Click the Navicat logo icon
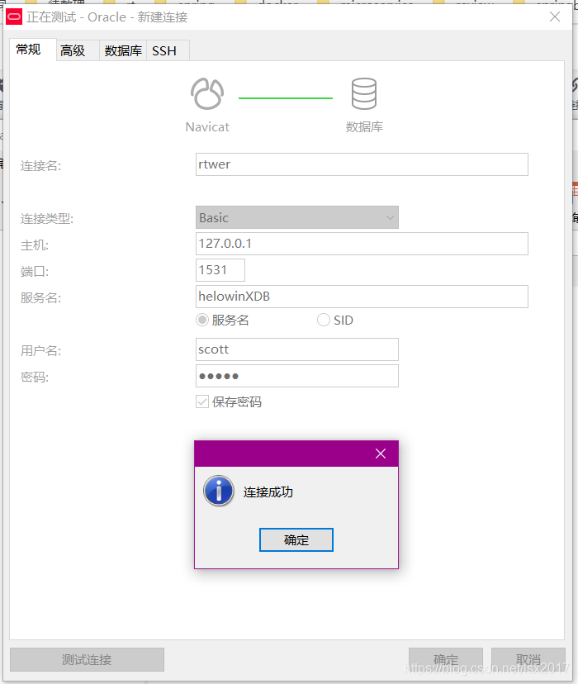 [207, 93]
